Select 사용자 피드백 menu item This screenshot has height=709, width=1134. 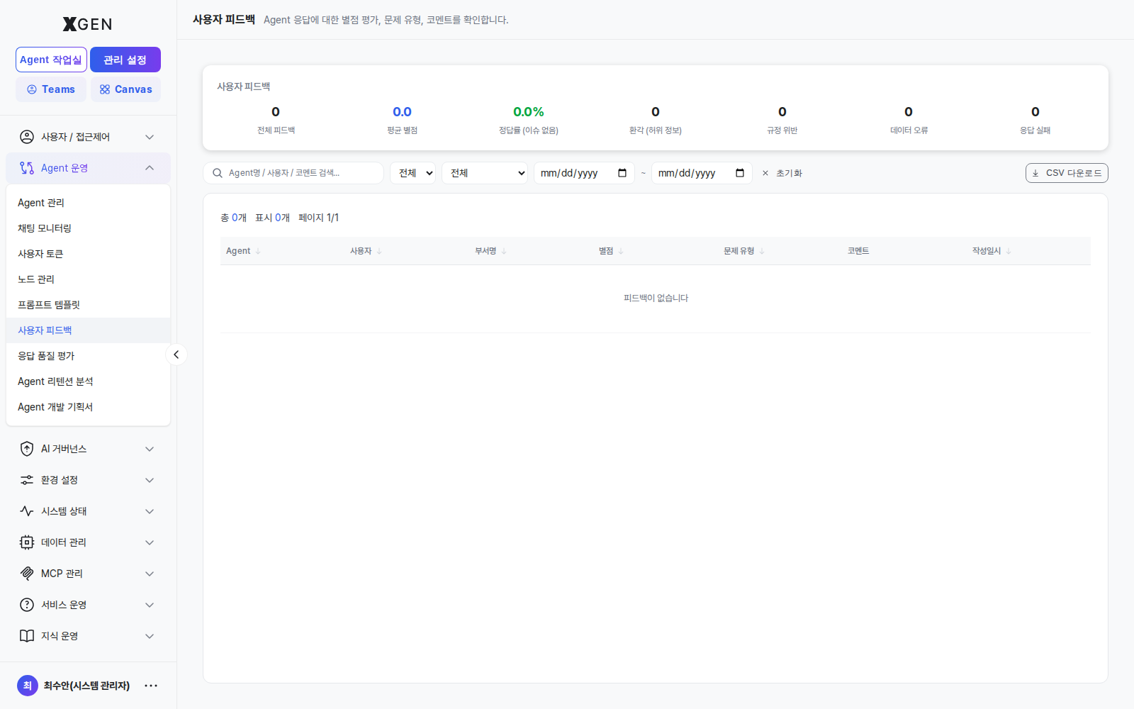88,330
